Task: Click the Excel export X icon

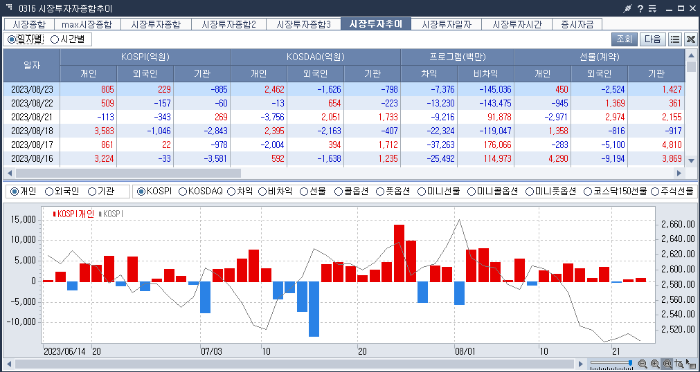Action: tap(690, 39)
